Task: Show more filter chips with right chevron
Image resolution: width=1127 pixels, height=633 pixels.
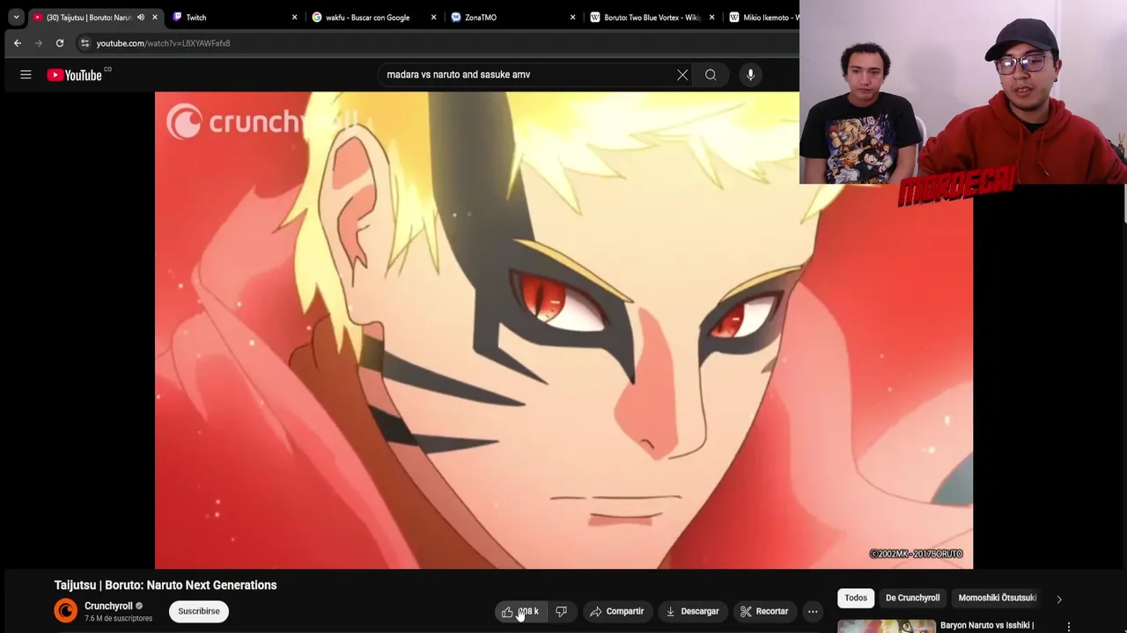Action: pyautogui.click(x=1059, y=599)
